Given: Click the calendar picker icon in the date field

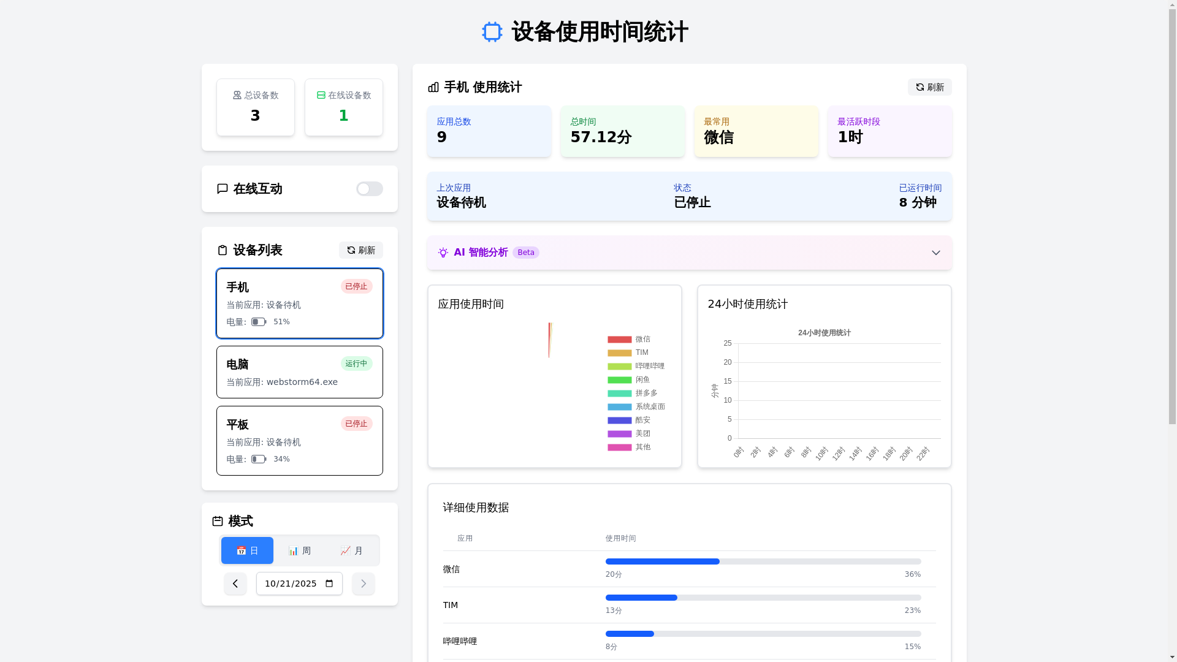Looking at the screenshot, I should coord(329,584).
